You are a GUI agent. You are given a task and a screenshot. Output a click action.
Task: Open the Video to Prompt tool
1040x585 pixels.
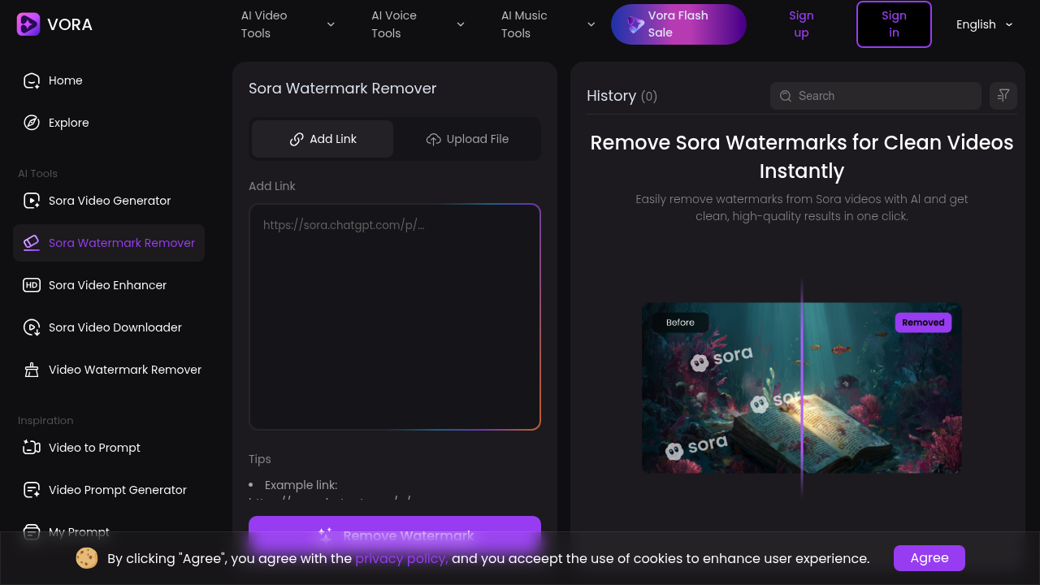coord(93,448)
